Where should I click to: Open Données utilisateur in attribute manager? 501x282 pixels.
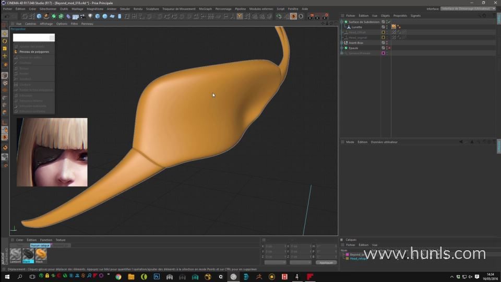(x=384, y=142)
